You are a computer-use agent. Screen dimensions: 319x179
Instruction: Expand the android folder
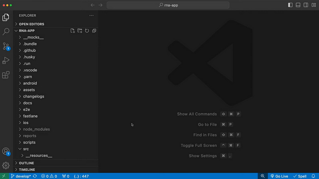tap(56, 83)
